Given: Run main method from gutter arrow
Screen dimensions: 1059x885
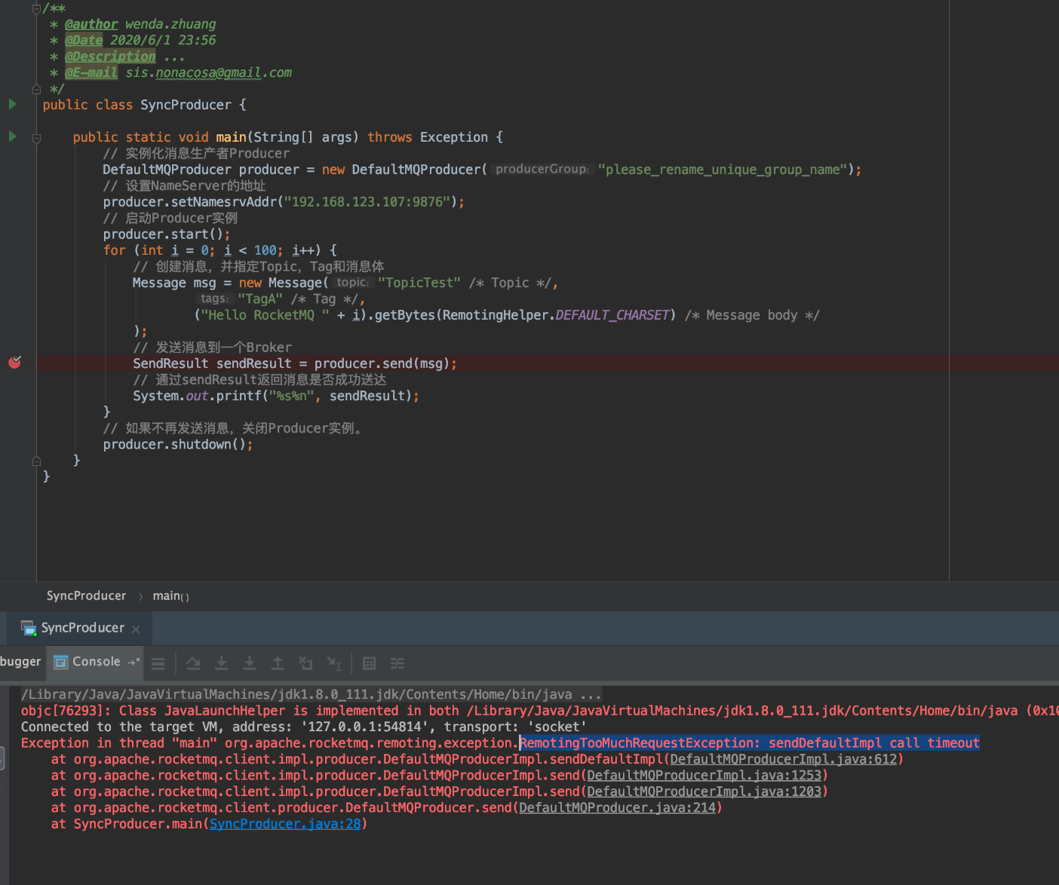Looking at the screenshot, I should click(12, 136).
